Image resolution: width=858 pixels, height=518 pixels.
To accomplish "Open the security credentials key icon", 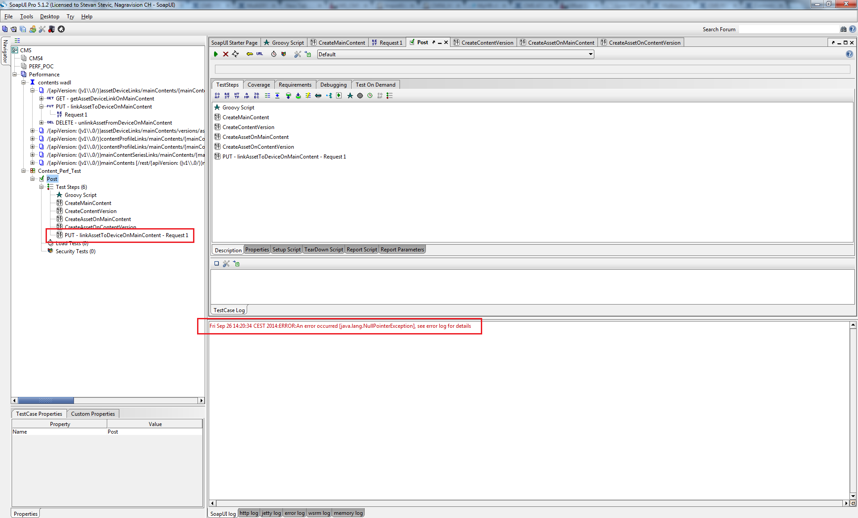I will pyautogui.click(x=249, y=54).
